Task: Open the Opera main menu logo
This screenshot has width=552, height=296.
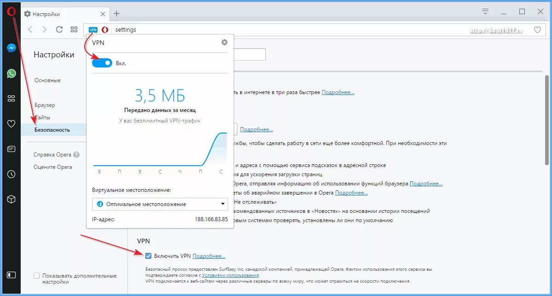Action: 11,11
